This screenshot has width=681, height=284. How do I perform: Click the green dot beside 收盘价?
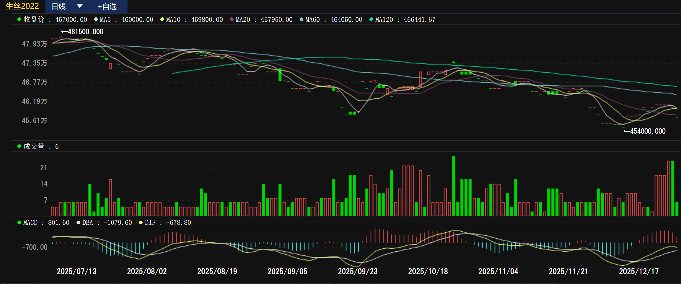pos(19,19)
